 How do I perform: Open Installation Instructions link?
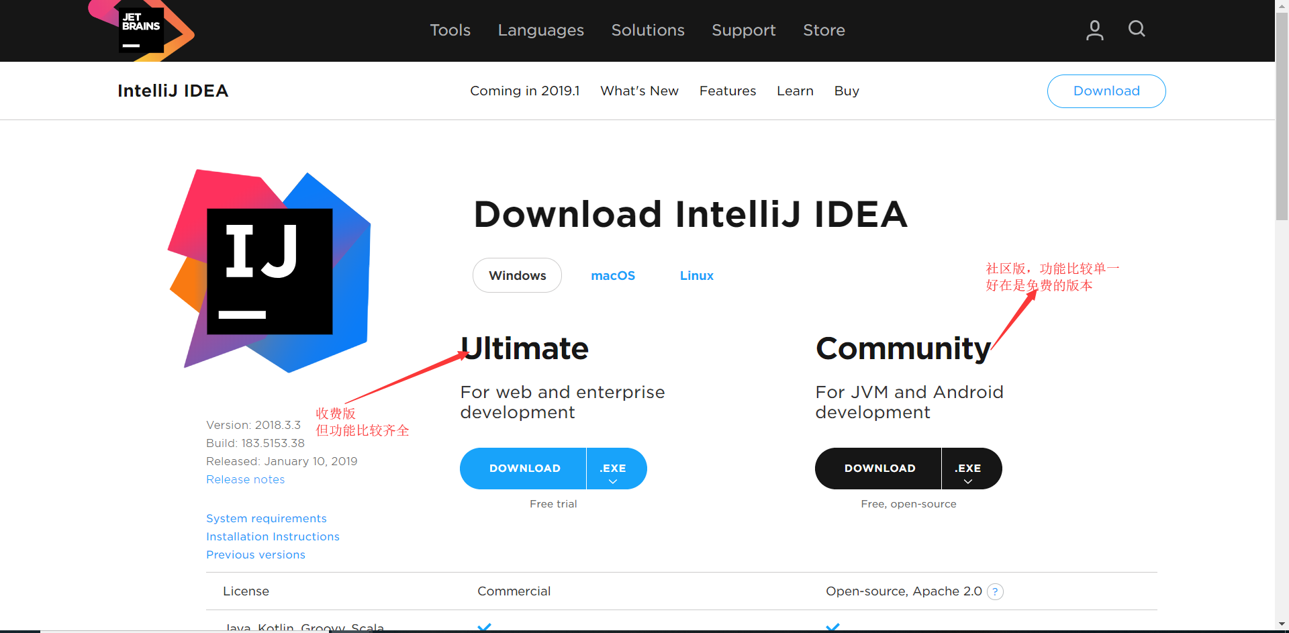click(273, 536)
